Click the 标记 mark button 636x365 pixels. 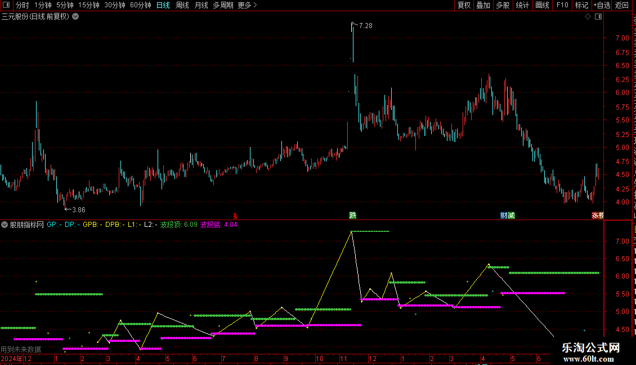[x=581, y=5]
